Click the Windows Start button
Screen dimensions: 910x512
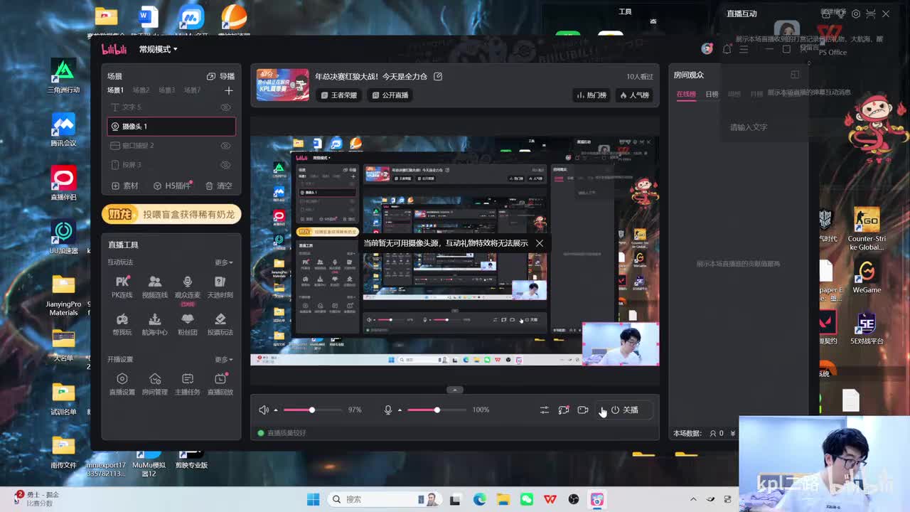313,499
